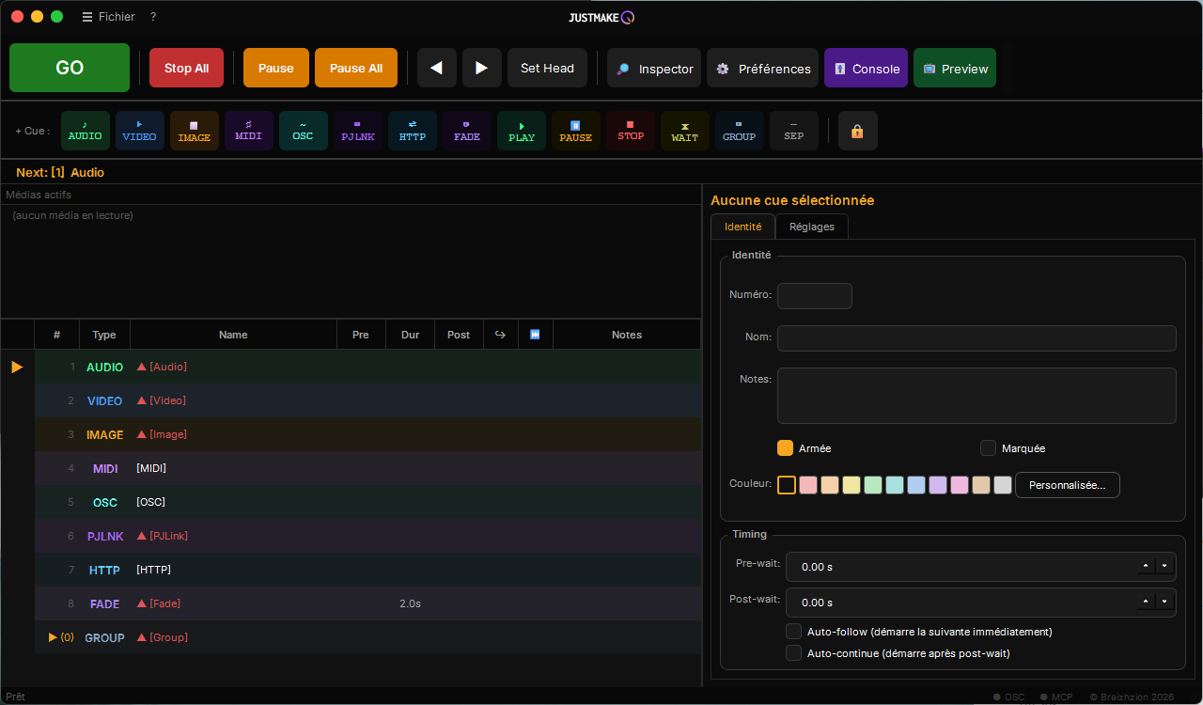1203x705 pixels.
Task: Open the Preview window
Action: (x=955, y=68)
